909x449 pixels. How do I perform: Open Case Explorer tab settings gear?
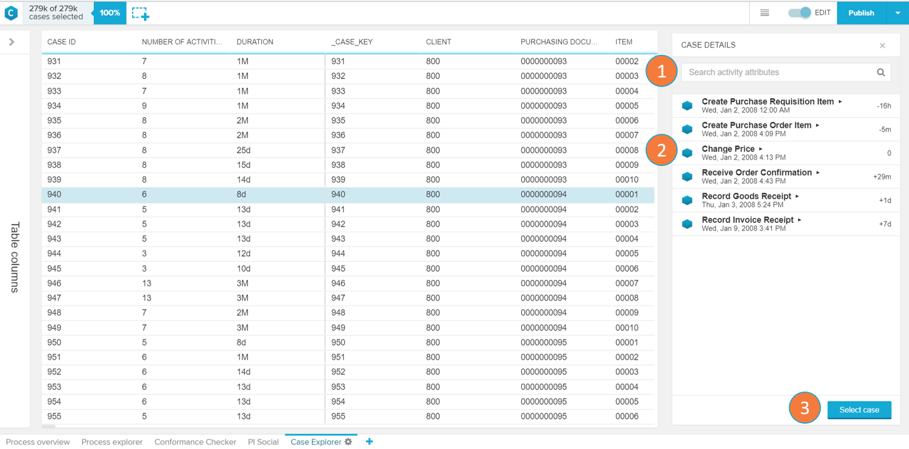[x=348, y=442]
